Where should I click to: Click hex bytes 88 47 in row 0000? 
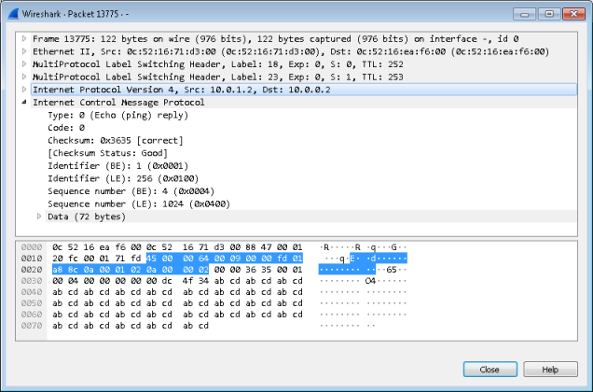(x=258, y=247)
